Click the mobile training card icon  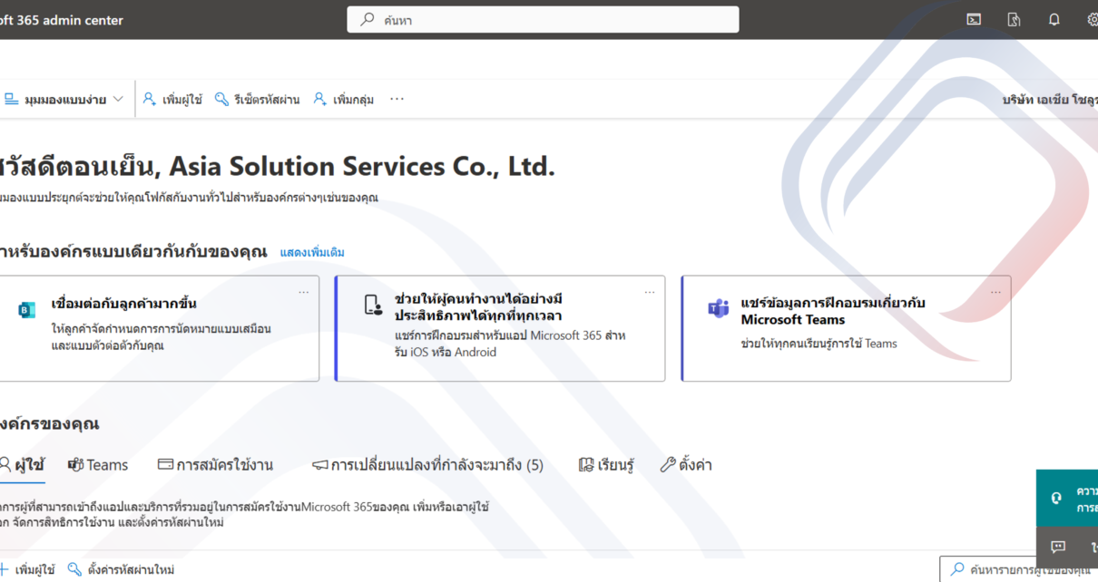(x=373, y=306)
